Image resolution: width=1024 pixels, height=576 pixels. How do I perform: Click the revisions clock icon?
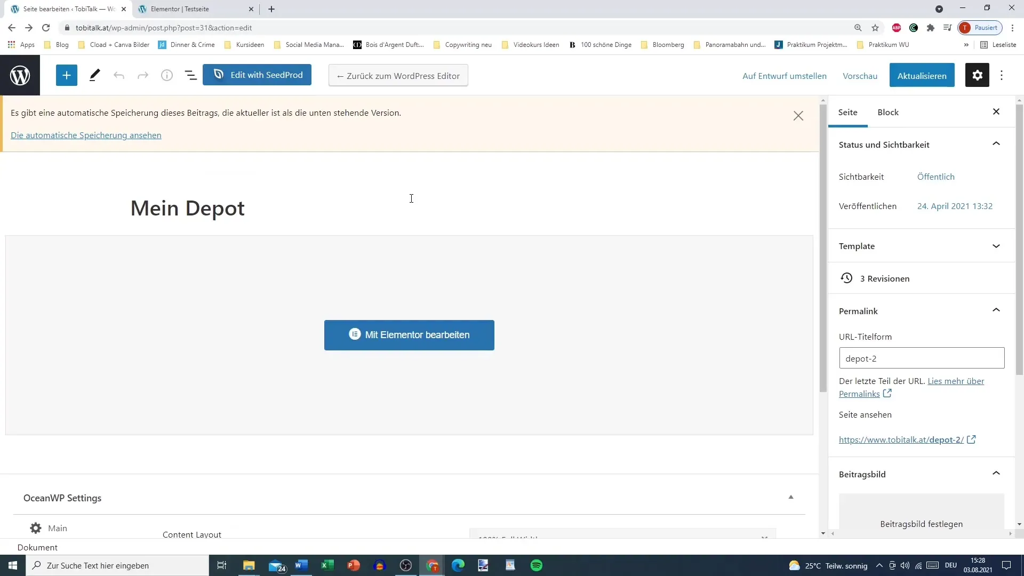pyautogui.click(x=846, y=278)
